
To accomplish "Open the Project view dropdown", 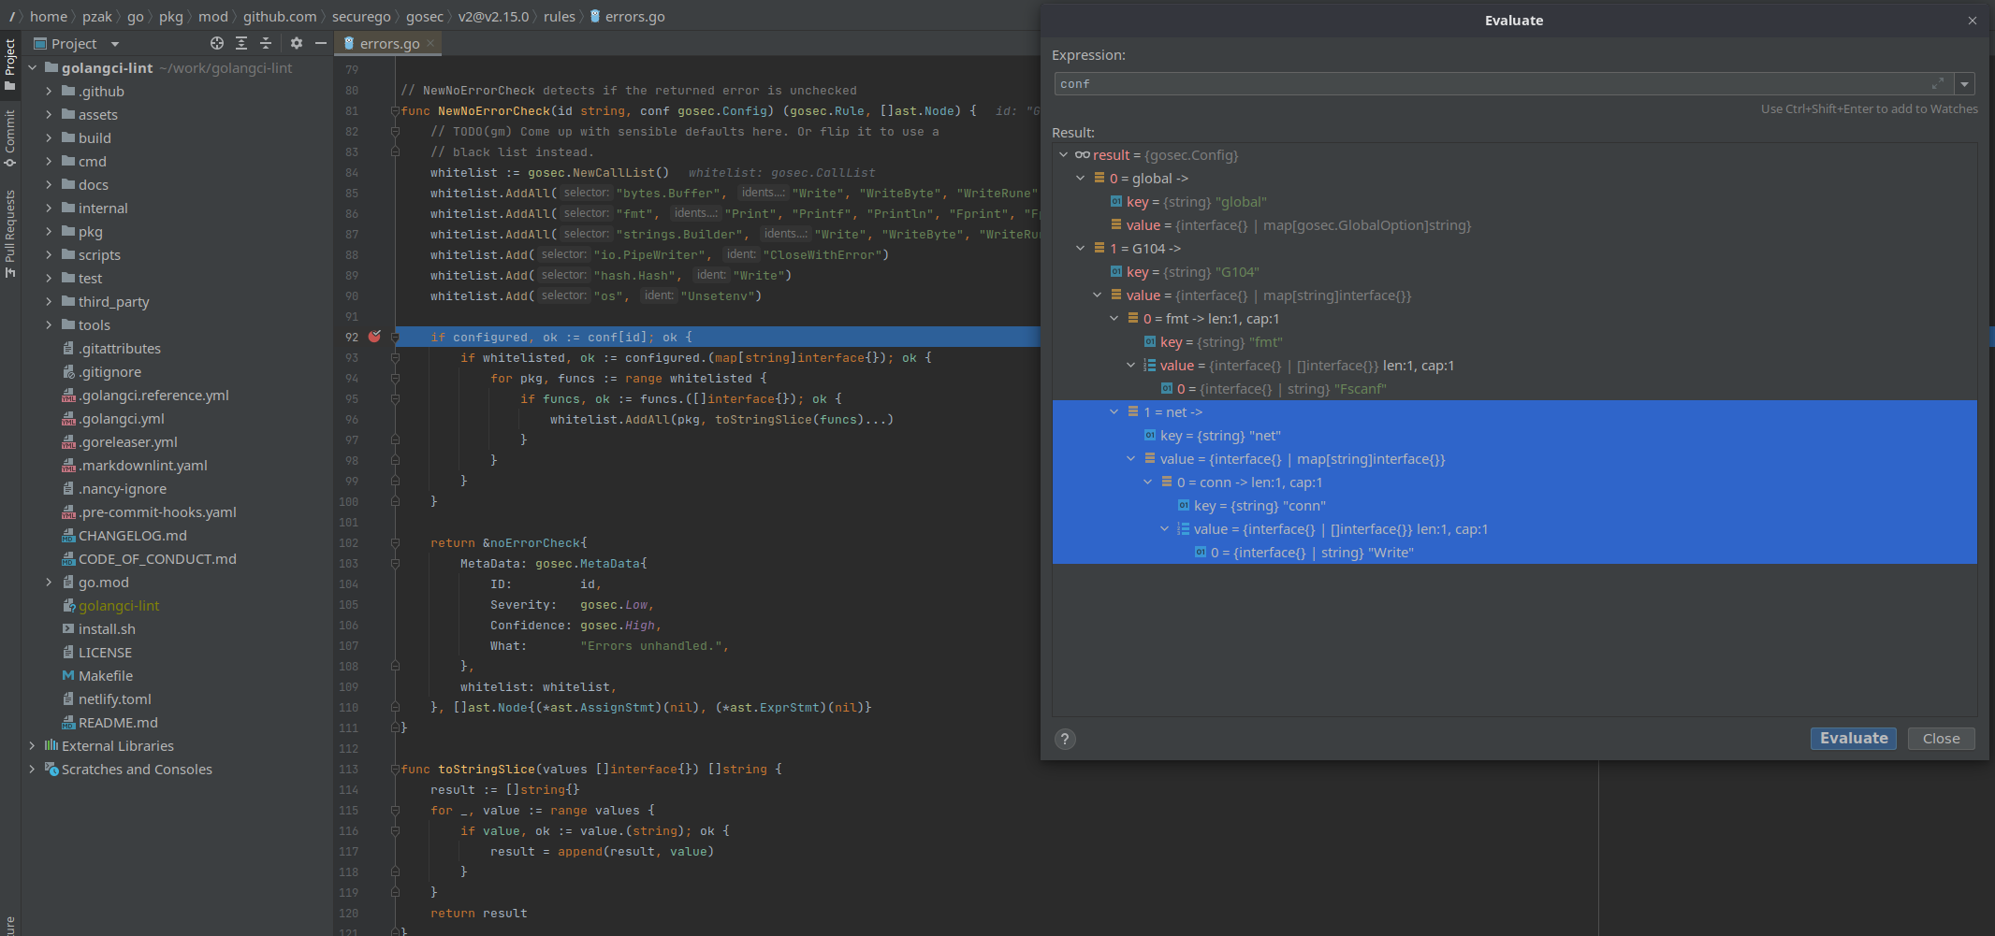I will click(115, 44).
